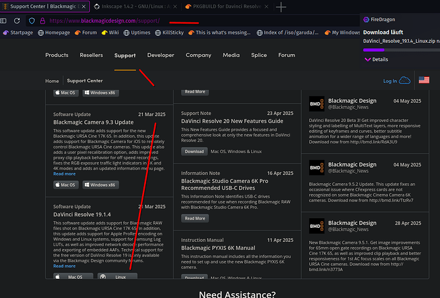
Task: Change region with the US flag icon
Action: point(424,80)
